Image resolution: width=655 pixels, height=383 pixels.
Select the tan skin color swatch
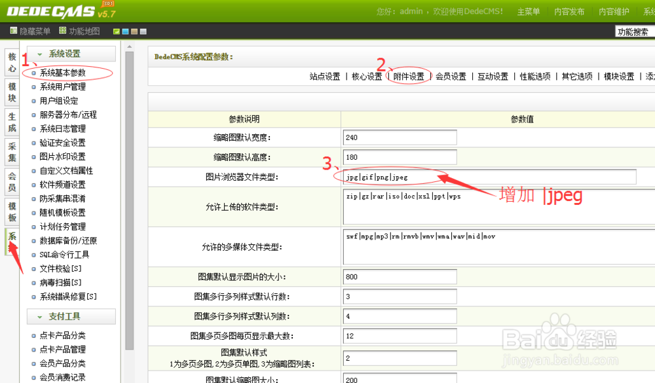[x=134, y=31]
